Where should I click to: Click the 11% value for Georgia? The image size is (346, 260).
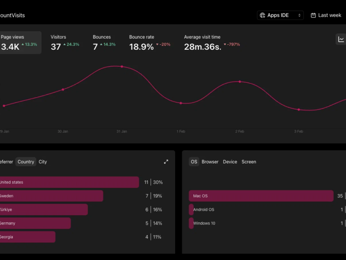[x=157, y=237]
